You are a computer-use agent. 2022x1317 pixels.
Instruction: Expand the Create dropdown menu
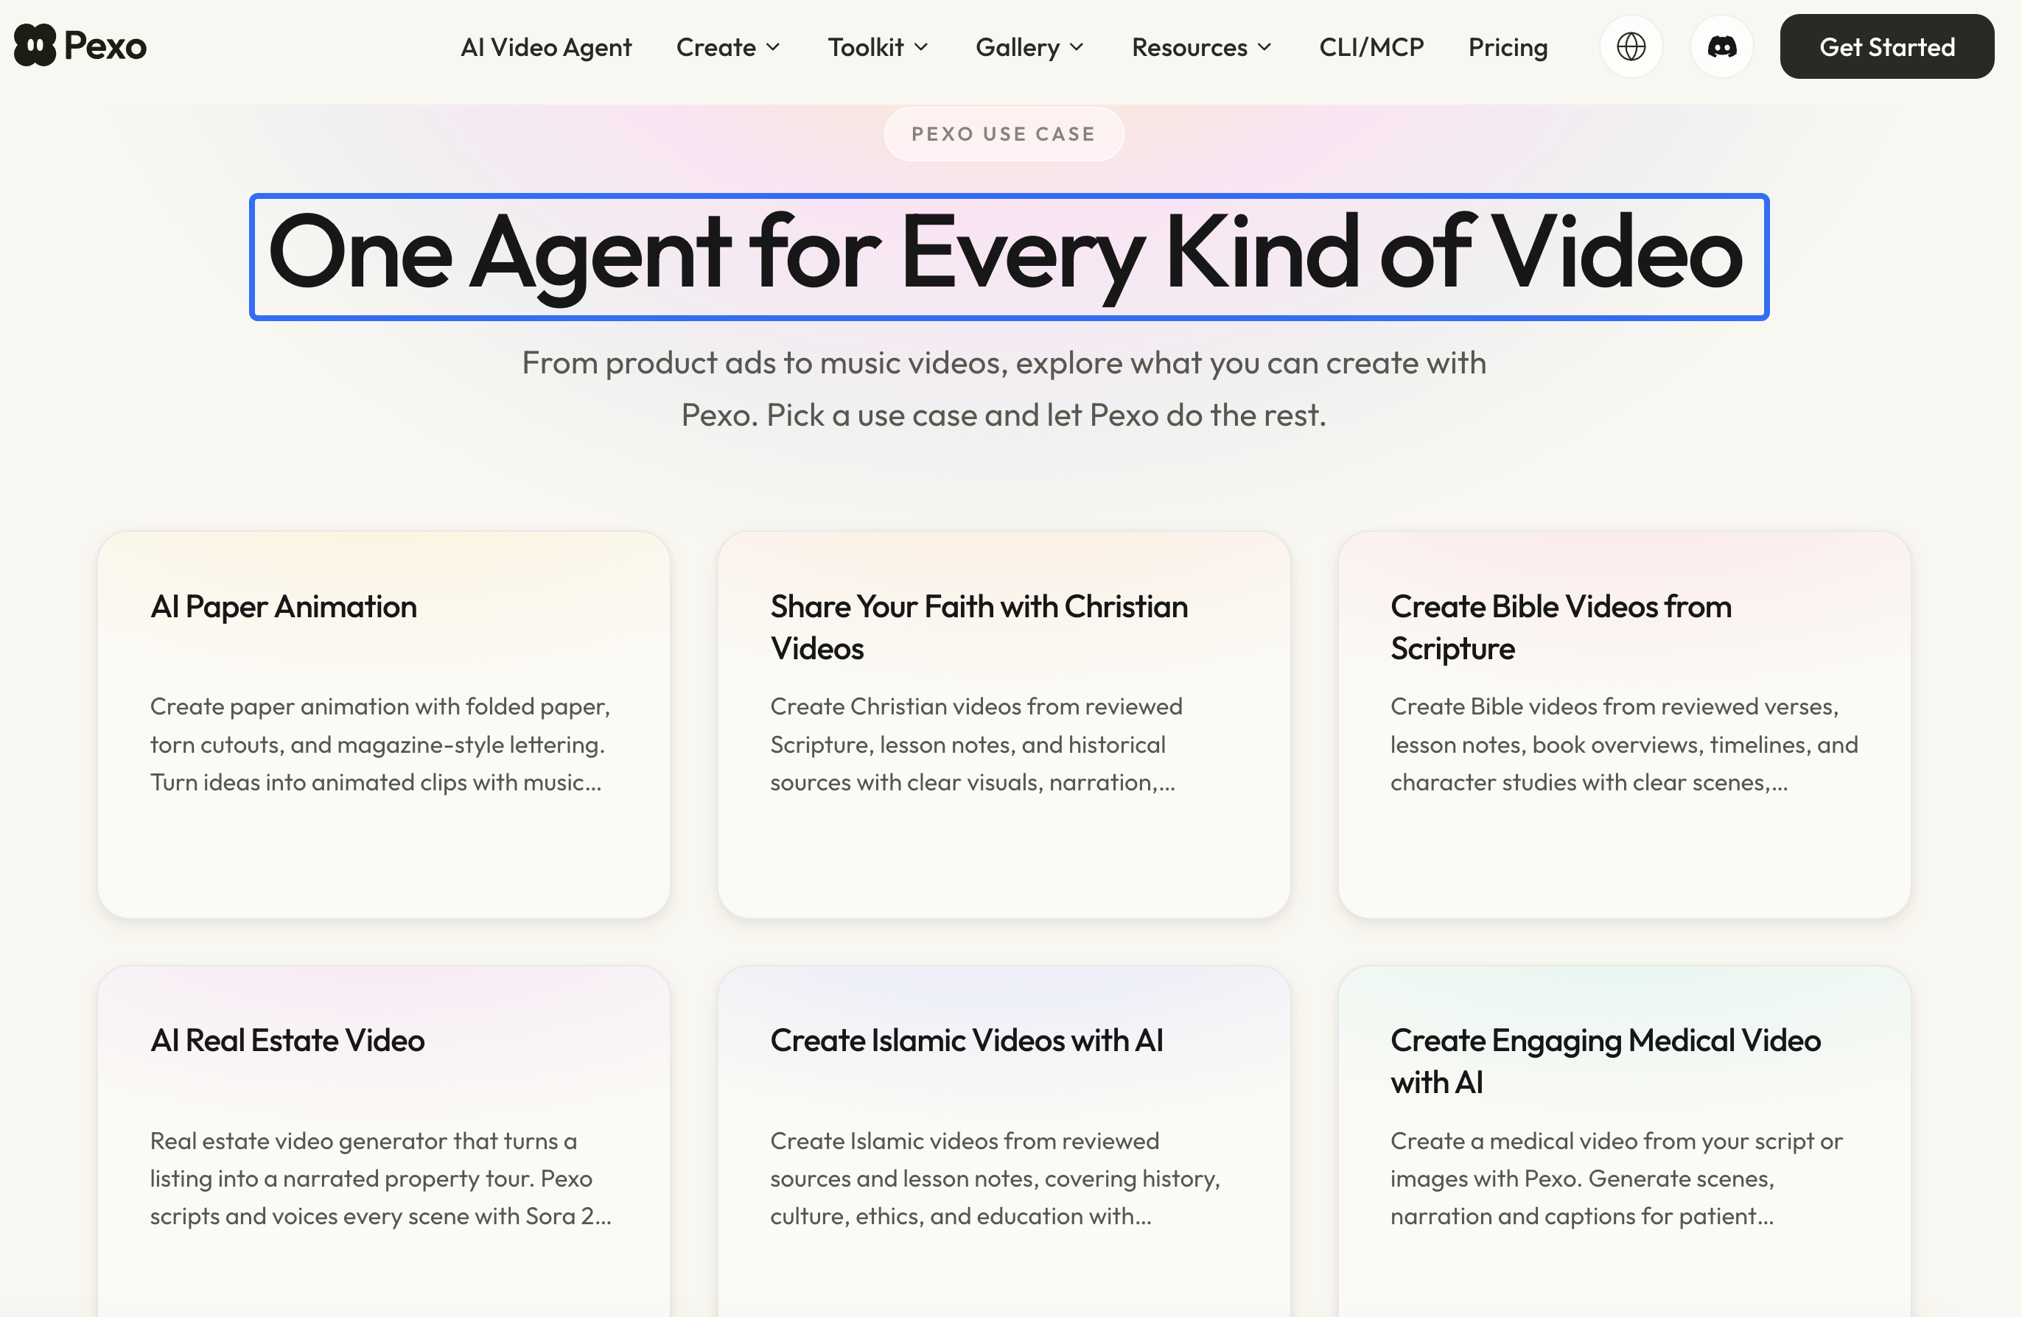[728, 46]
